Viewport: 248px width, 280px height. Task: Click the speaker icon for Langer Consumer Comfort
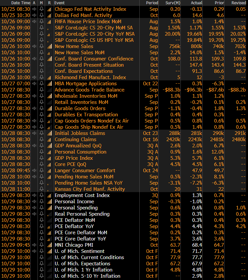[x=34, y=171]
